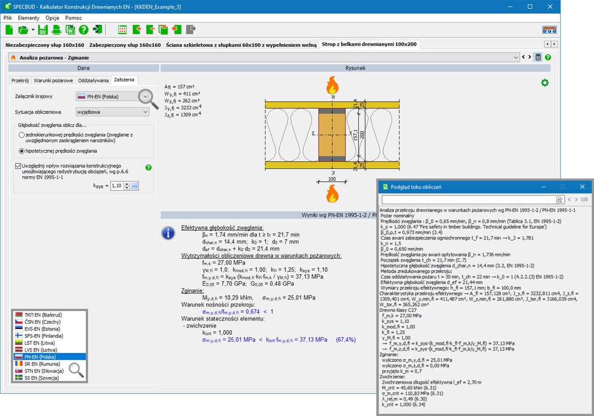594x416 pixels.
Task: Open the Elementy menu
Action: [x=29, y=18]
